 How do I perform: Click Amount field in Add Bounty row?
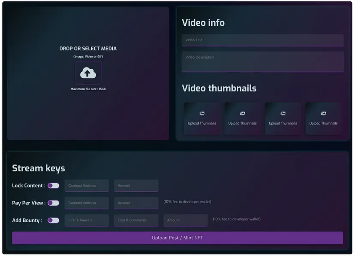tap(185, 220)
